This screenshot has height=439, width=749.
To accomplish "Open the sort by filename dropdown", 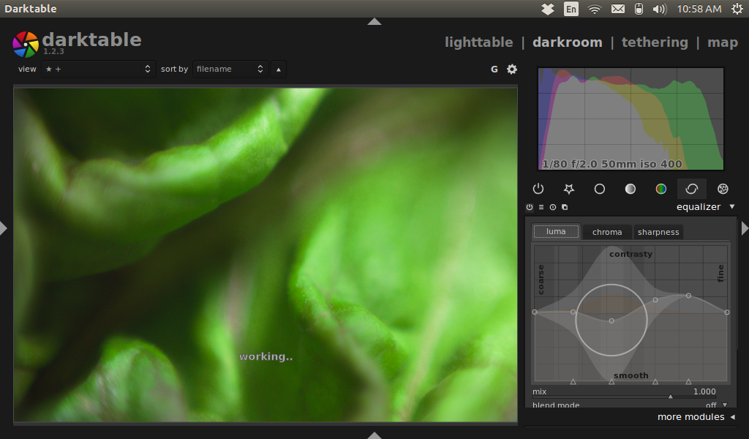I will (230, 69).
